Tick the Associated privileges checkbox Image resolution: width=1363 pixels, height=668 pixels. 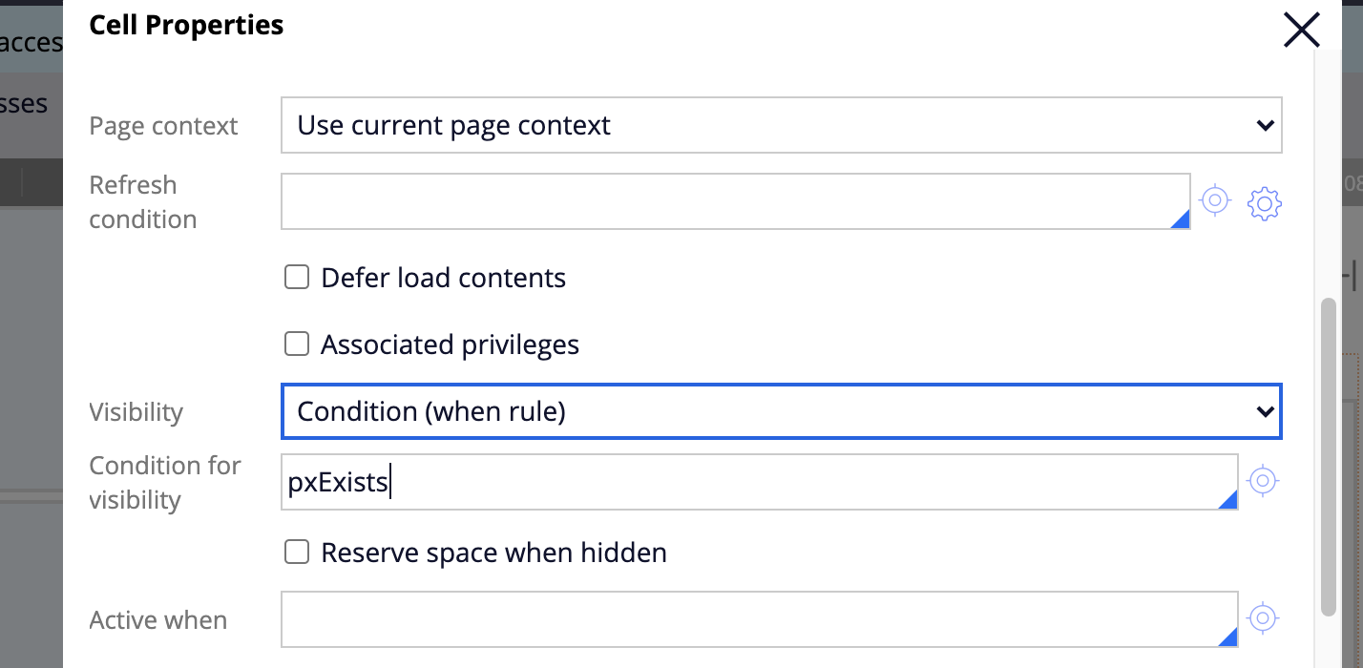pyautogui.click(x=297, y=344)
